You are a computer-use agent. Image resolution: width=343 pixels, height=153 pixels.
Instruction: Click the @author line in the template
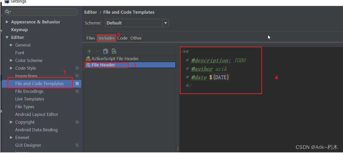(x=206, y=69)
